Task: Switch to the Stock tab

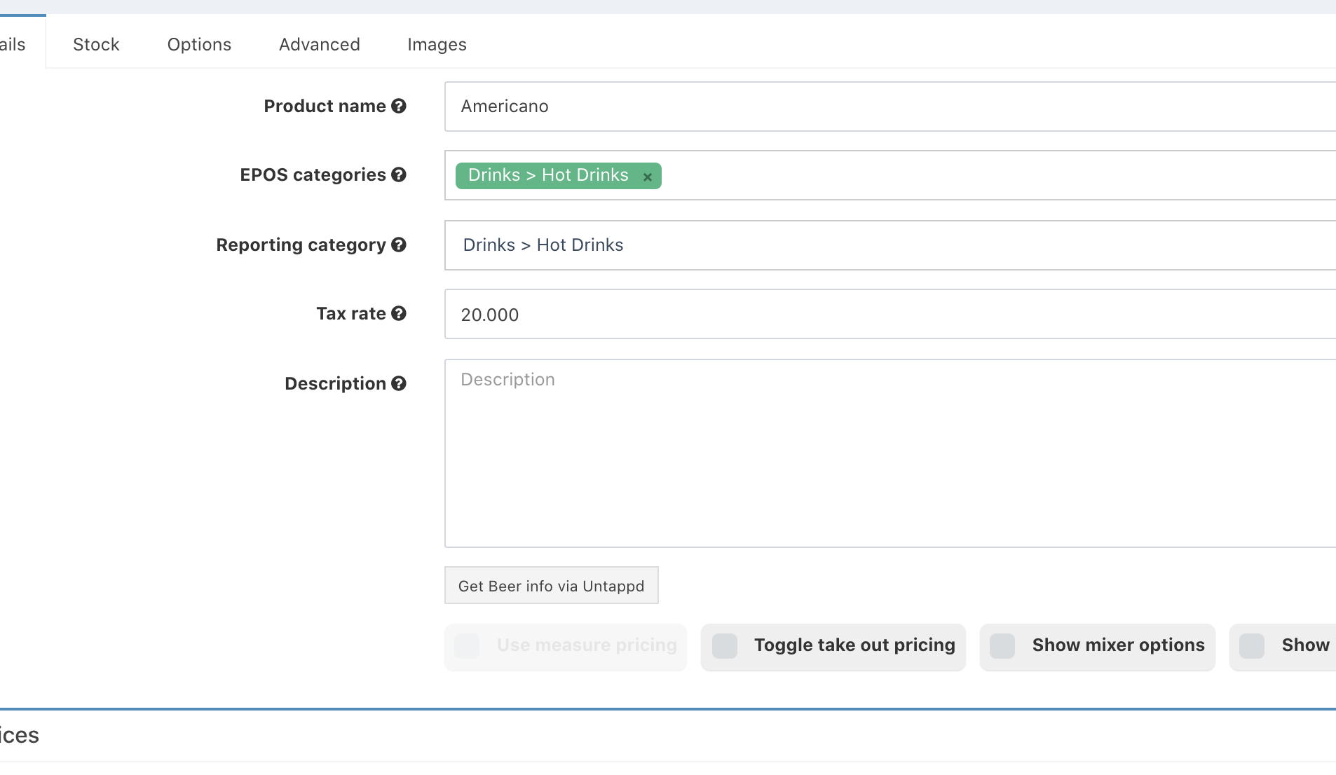Action: pos(96,44)
